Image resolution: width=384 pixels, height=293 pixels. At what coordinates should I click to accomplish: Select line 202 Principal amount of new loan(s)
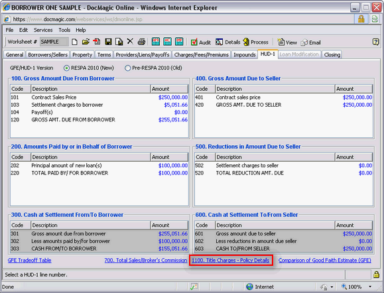coord(99,166)
